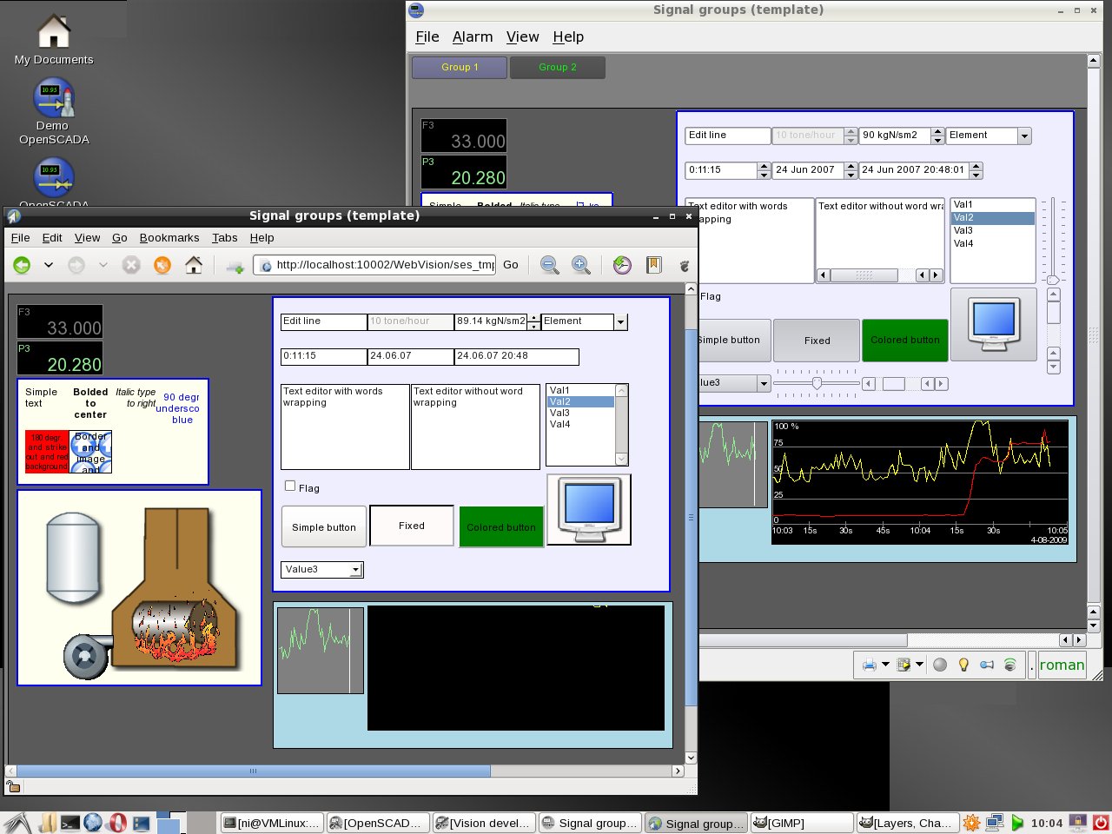Click the Simple button in web view

coord(323,527)
